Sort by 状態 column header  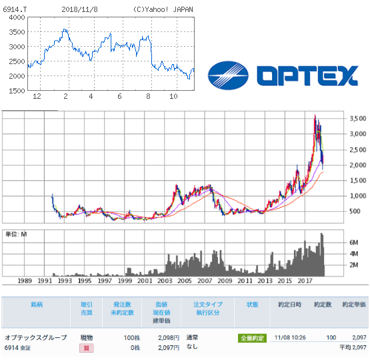(252, 305)
